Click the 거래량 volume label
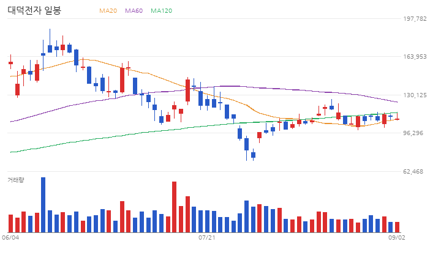Screen dimensions: 441x269 (16, 180)
